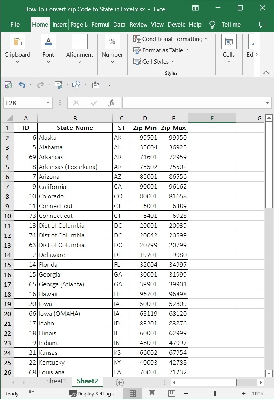Redo the last action

tap(40, 85)
